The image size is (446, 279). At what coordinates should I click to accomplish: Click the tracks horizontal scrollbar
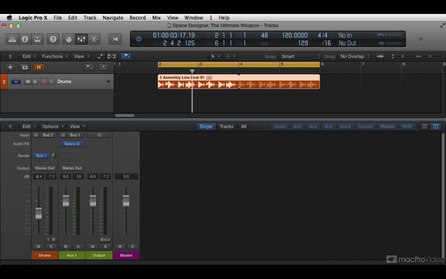pos(125,115)
